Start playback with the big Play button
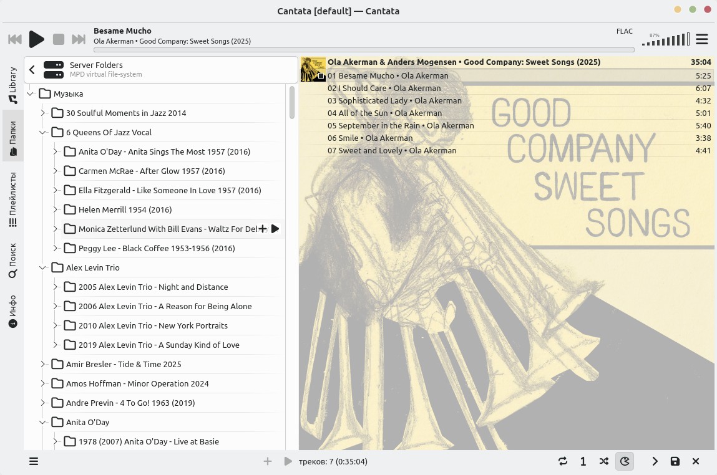Viewport: 717px width, 475px height. [37, 39]
